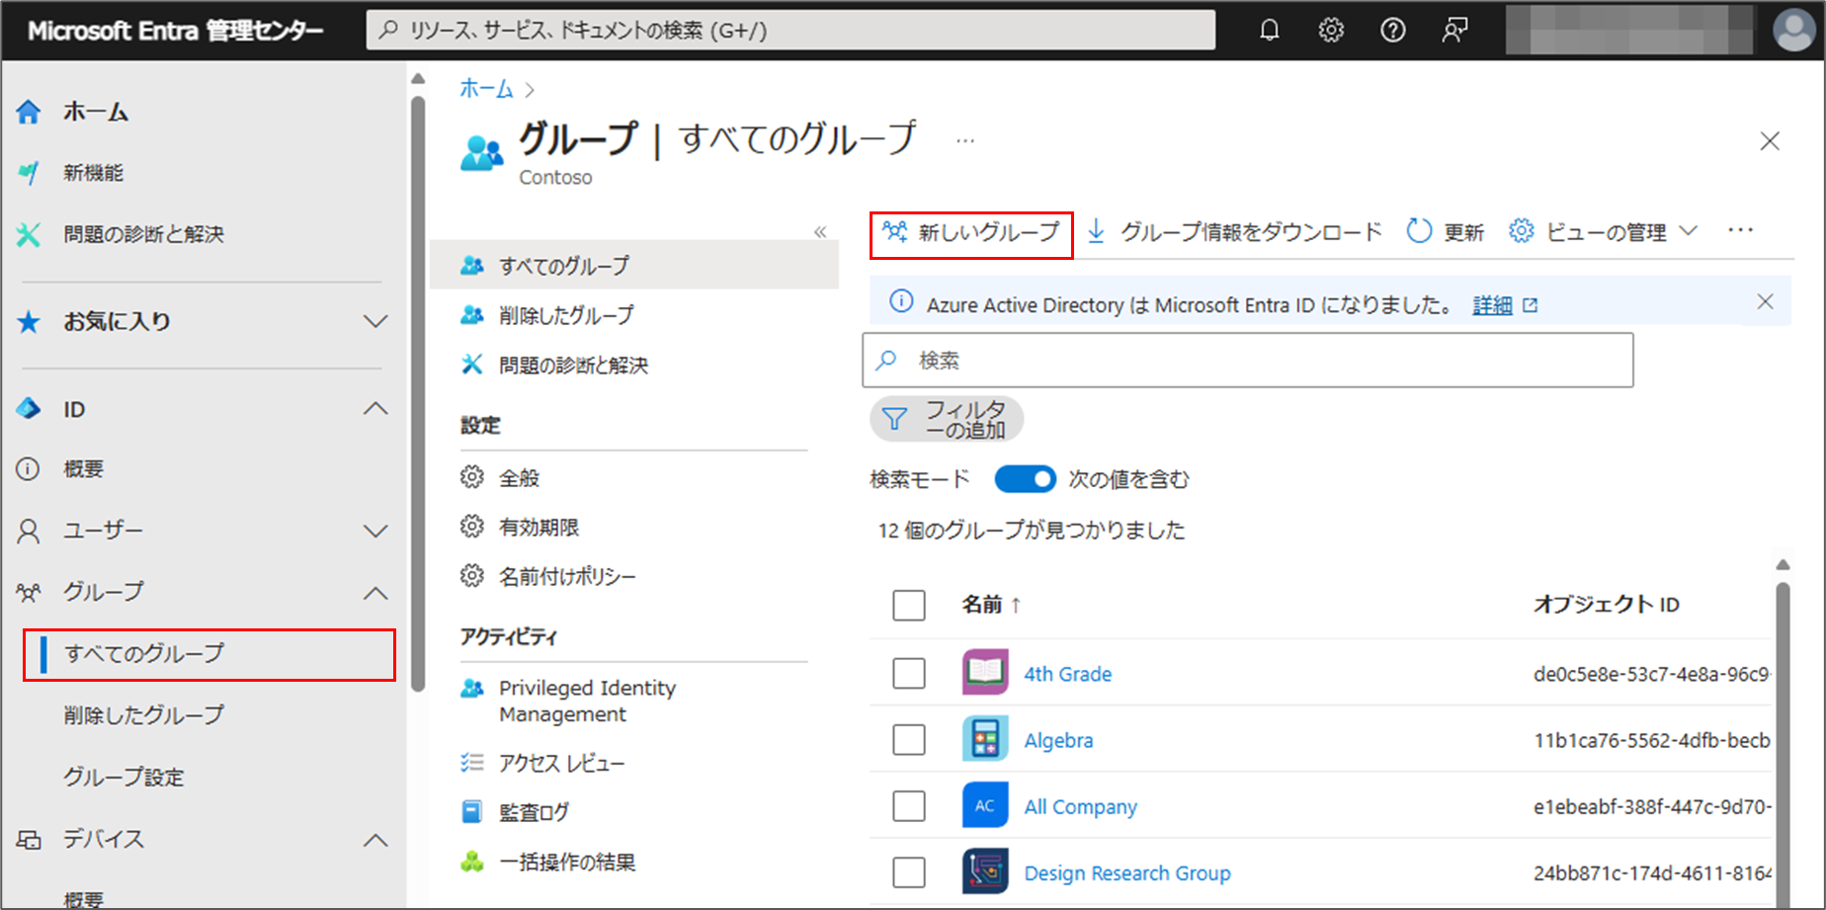The width and height of the screenshot is (1826, 910).
Task: Click the All Company AC icon
Action: tap(985, 805)
